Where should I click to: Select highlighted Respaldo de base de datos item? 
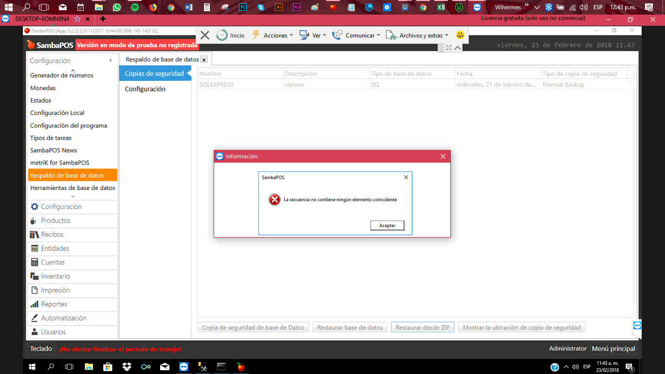pyautogui.click(x=73, y=175)
